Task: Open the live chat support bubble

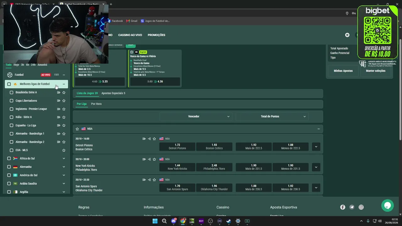Action: click(x=387, y=206)
